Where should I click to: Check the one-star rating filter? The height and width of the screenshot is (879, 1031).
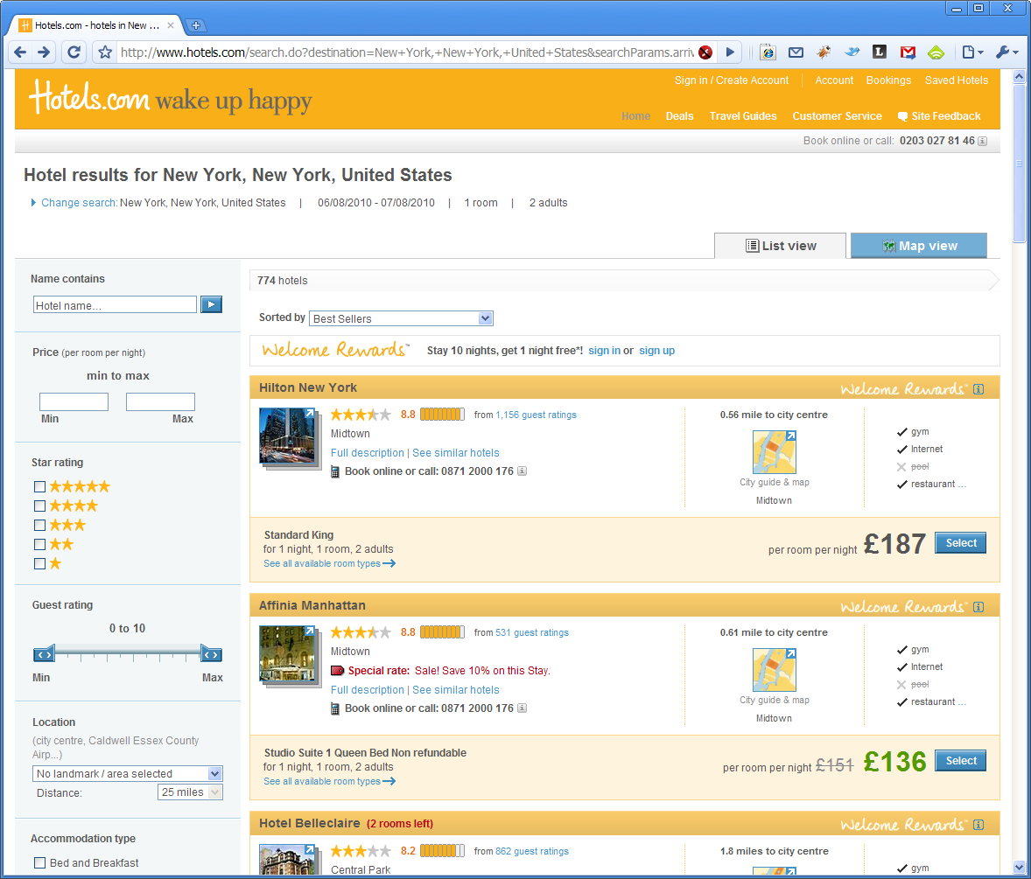pyautogui.click(x=40, y=563)
